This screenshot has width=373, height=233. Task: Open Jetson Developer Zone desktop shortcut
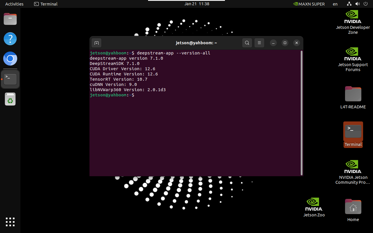pos(353,22)
